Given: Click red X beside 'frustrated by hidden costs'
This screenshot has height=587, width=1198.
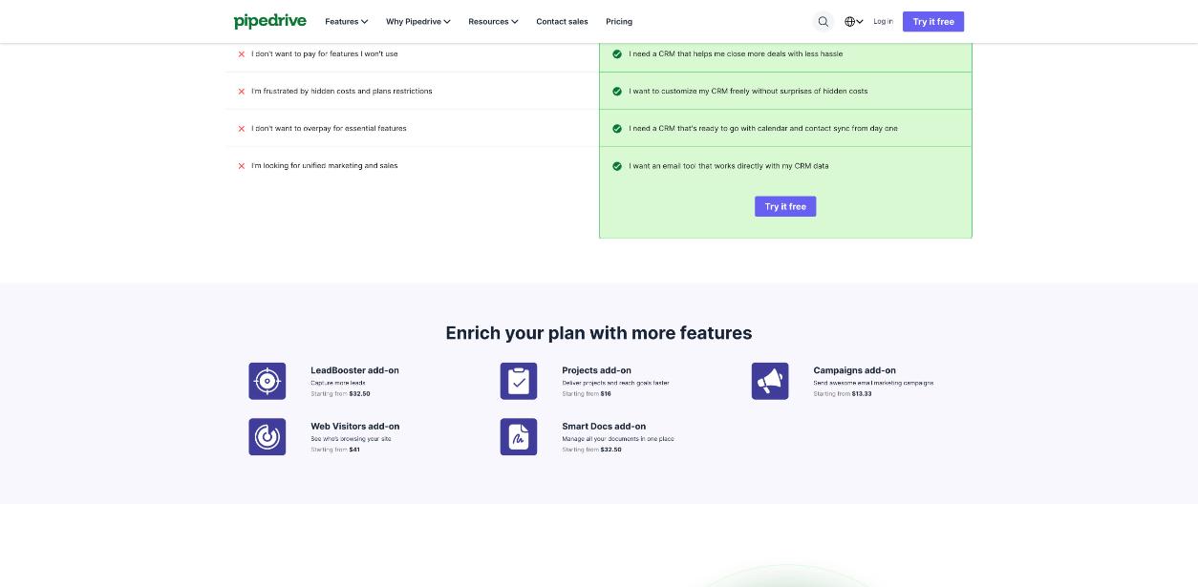Looking at the screenshot, I should point(242,92).
